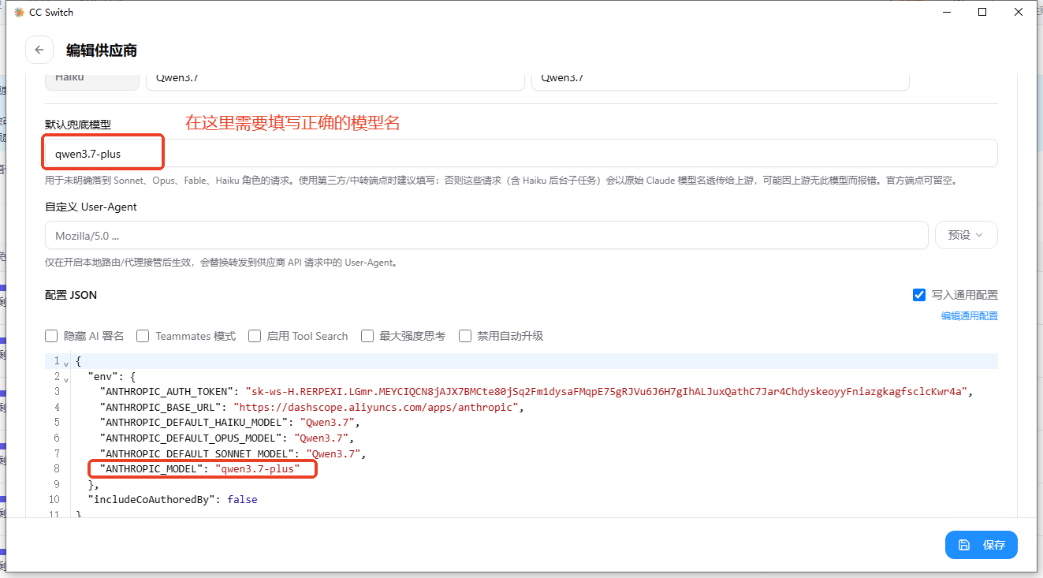Click the "qwen3.7-plus" ANTHROPIC_MODEL value
The image size is (1043, 578).
258,469
